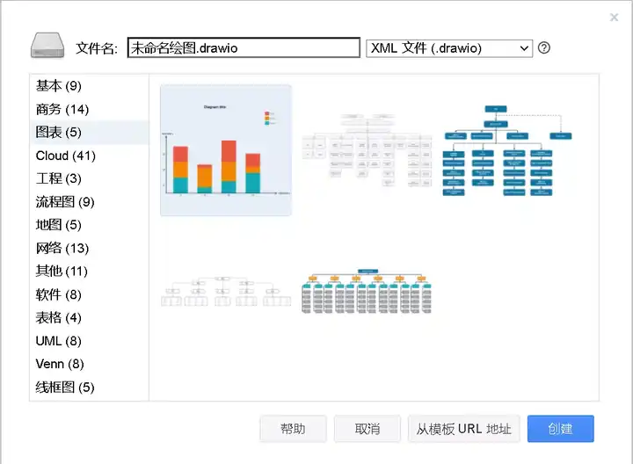This screenshot has height=464, width=633.
Task: Select the 流程图 (9) category
Action: point(89,202)
